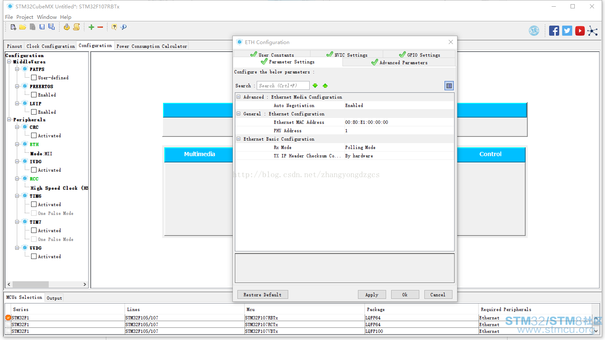
Task: Open a project using the folder icon
Action: click(x=23, y=27)
